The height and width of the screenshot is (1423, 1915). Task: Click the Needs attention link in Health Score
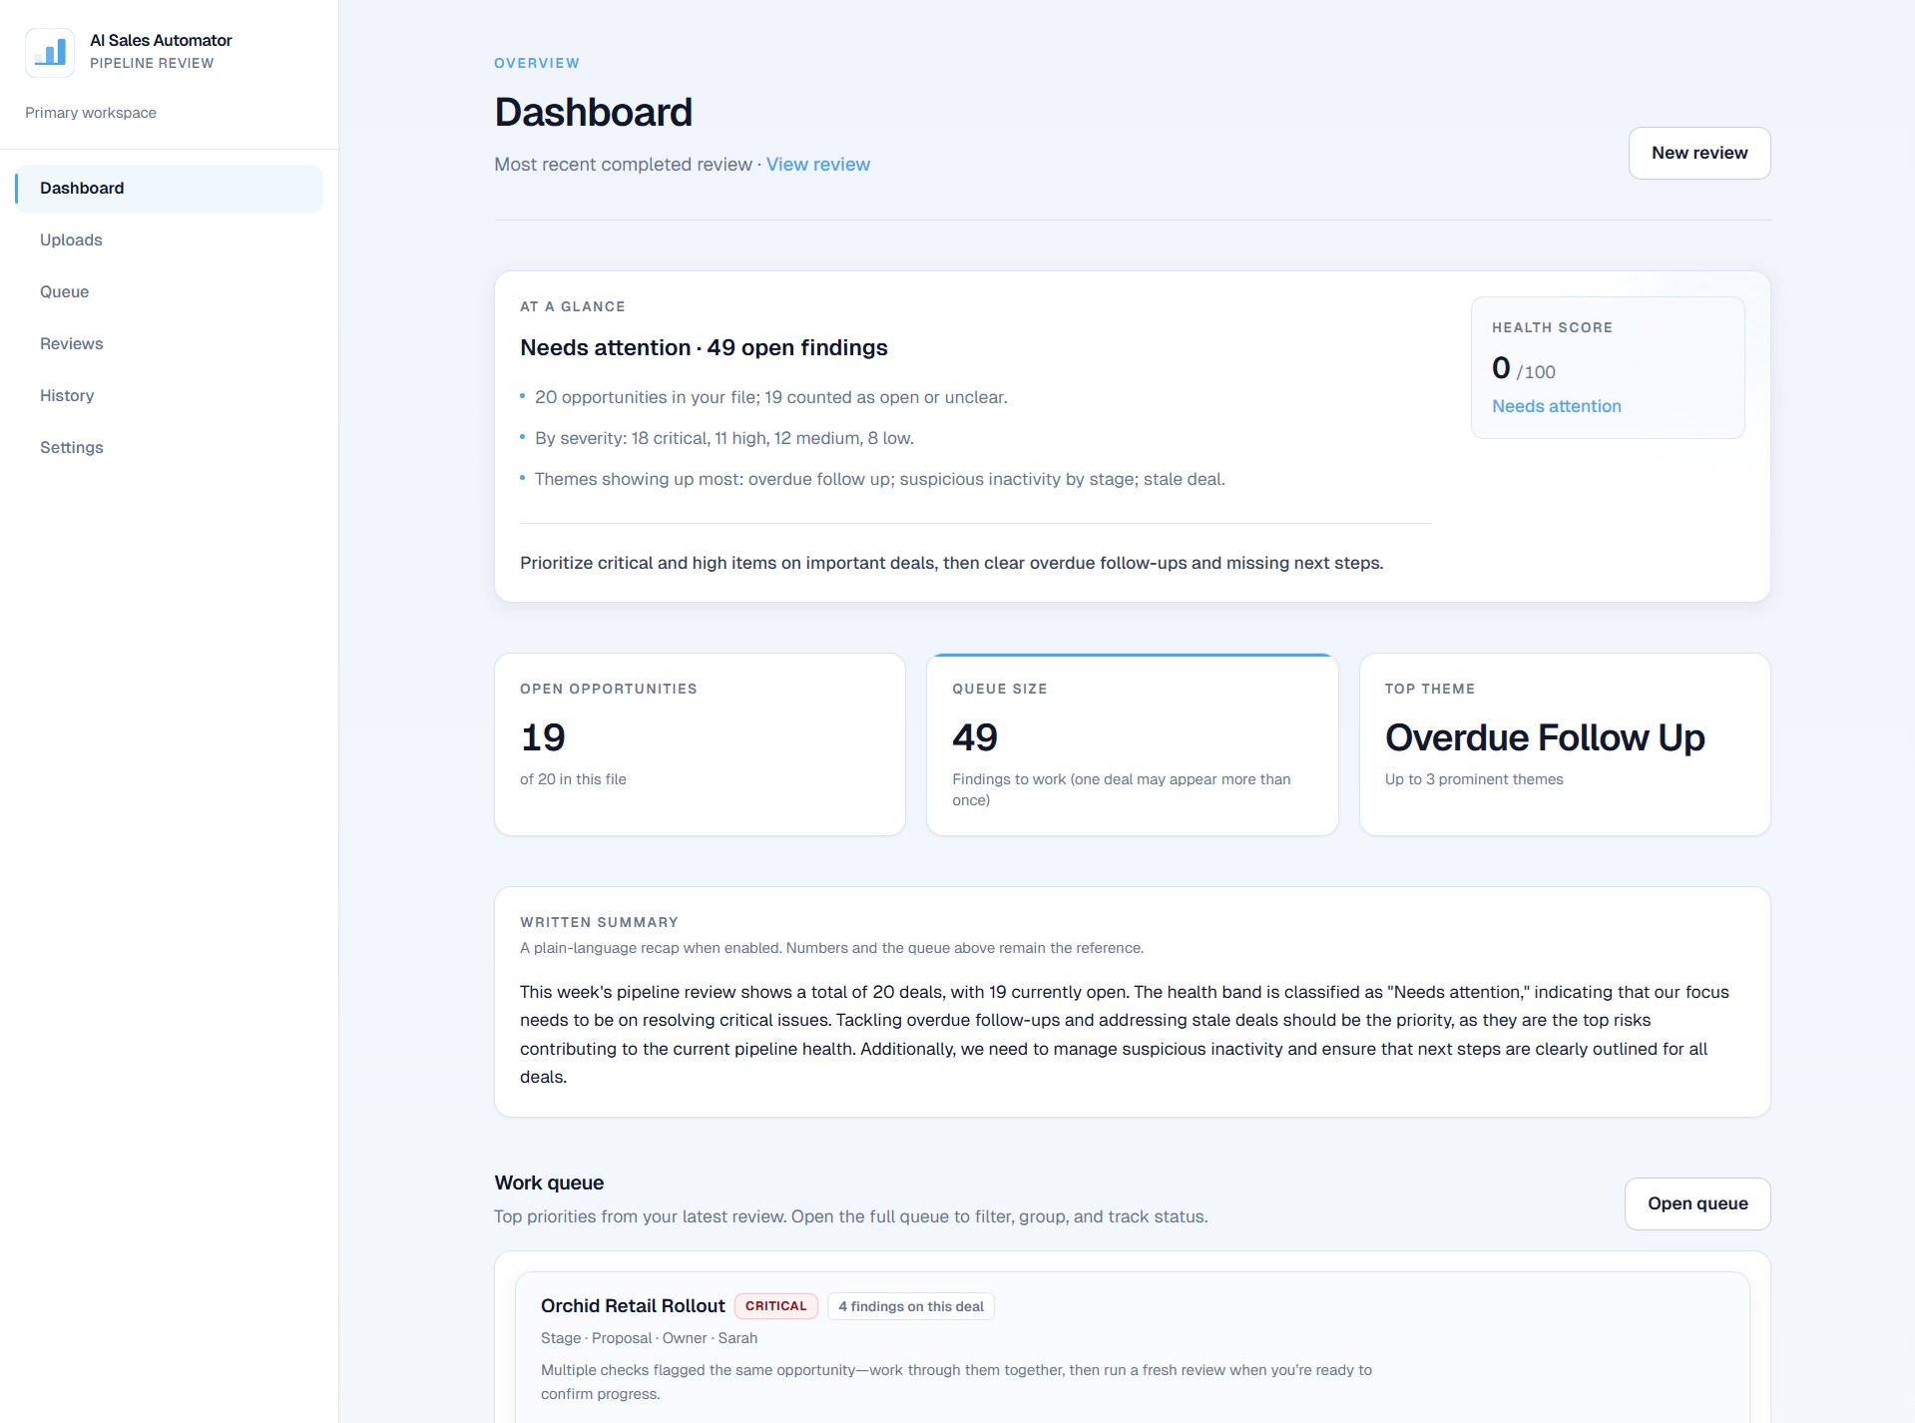[1556, 406]
